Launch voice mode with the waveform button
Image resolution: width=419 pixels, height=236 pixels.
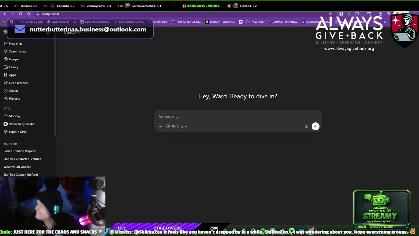click(x=316, y=126)
